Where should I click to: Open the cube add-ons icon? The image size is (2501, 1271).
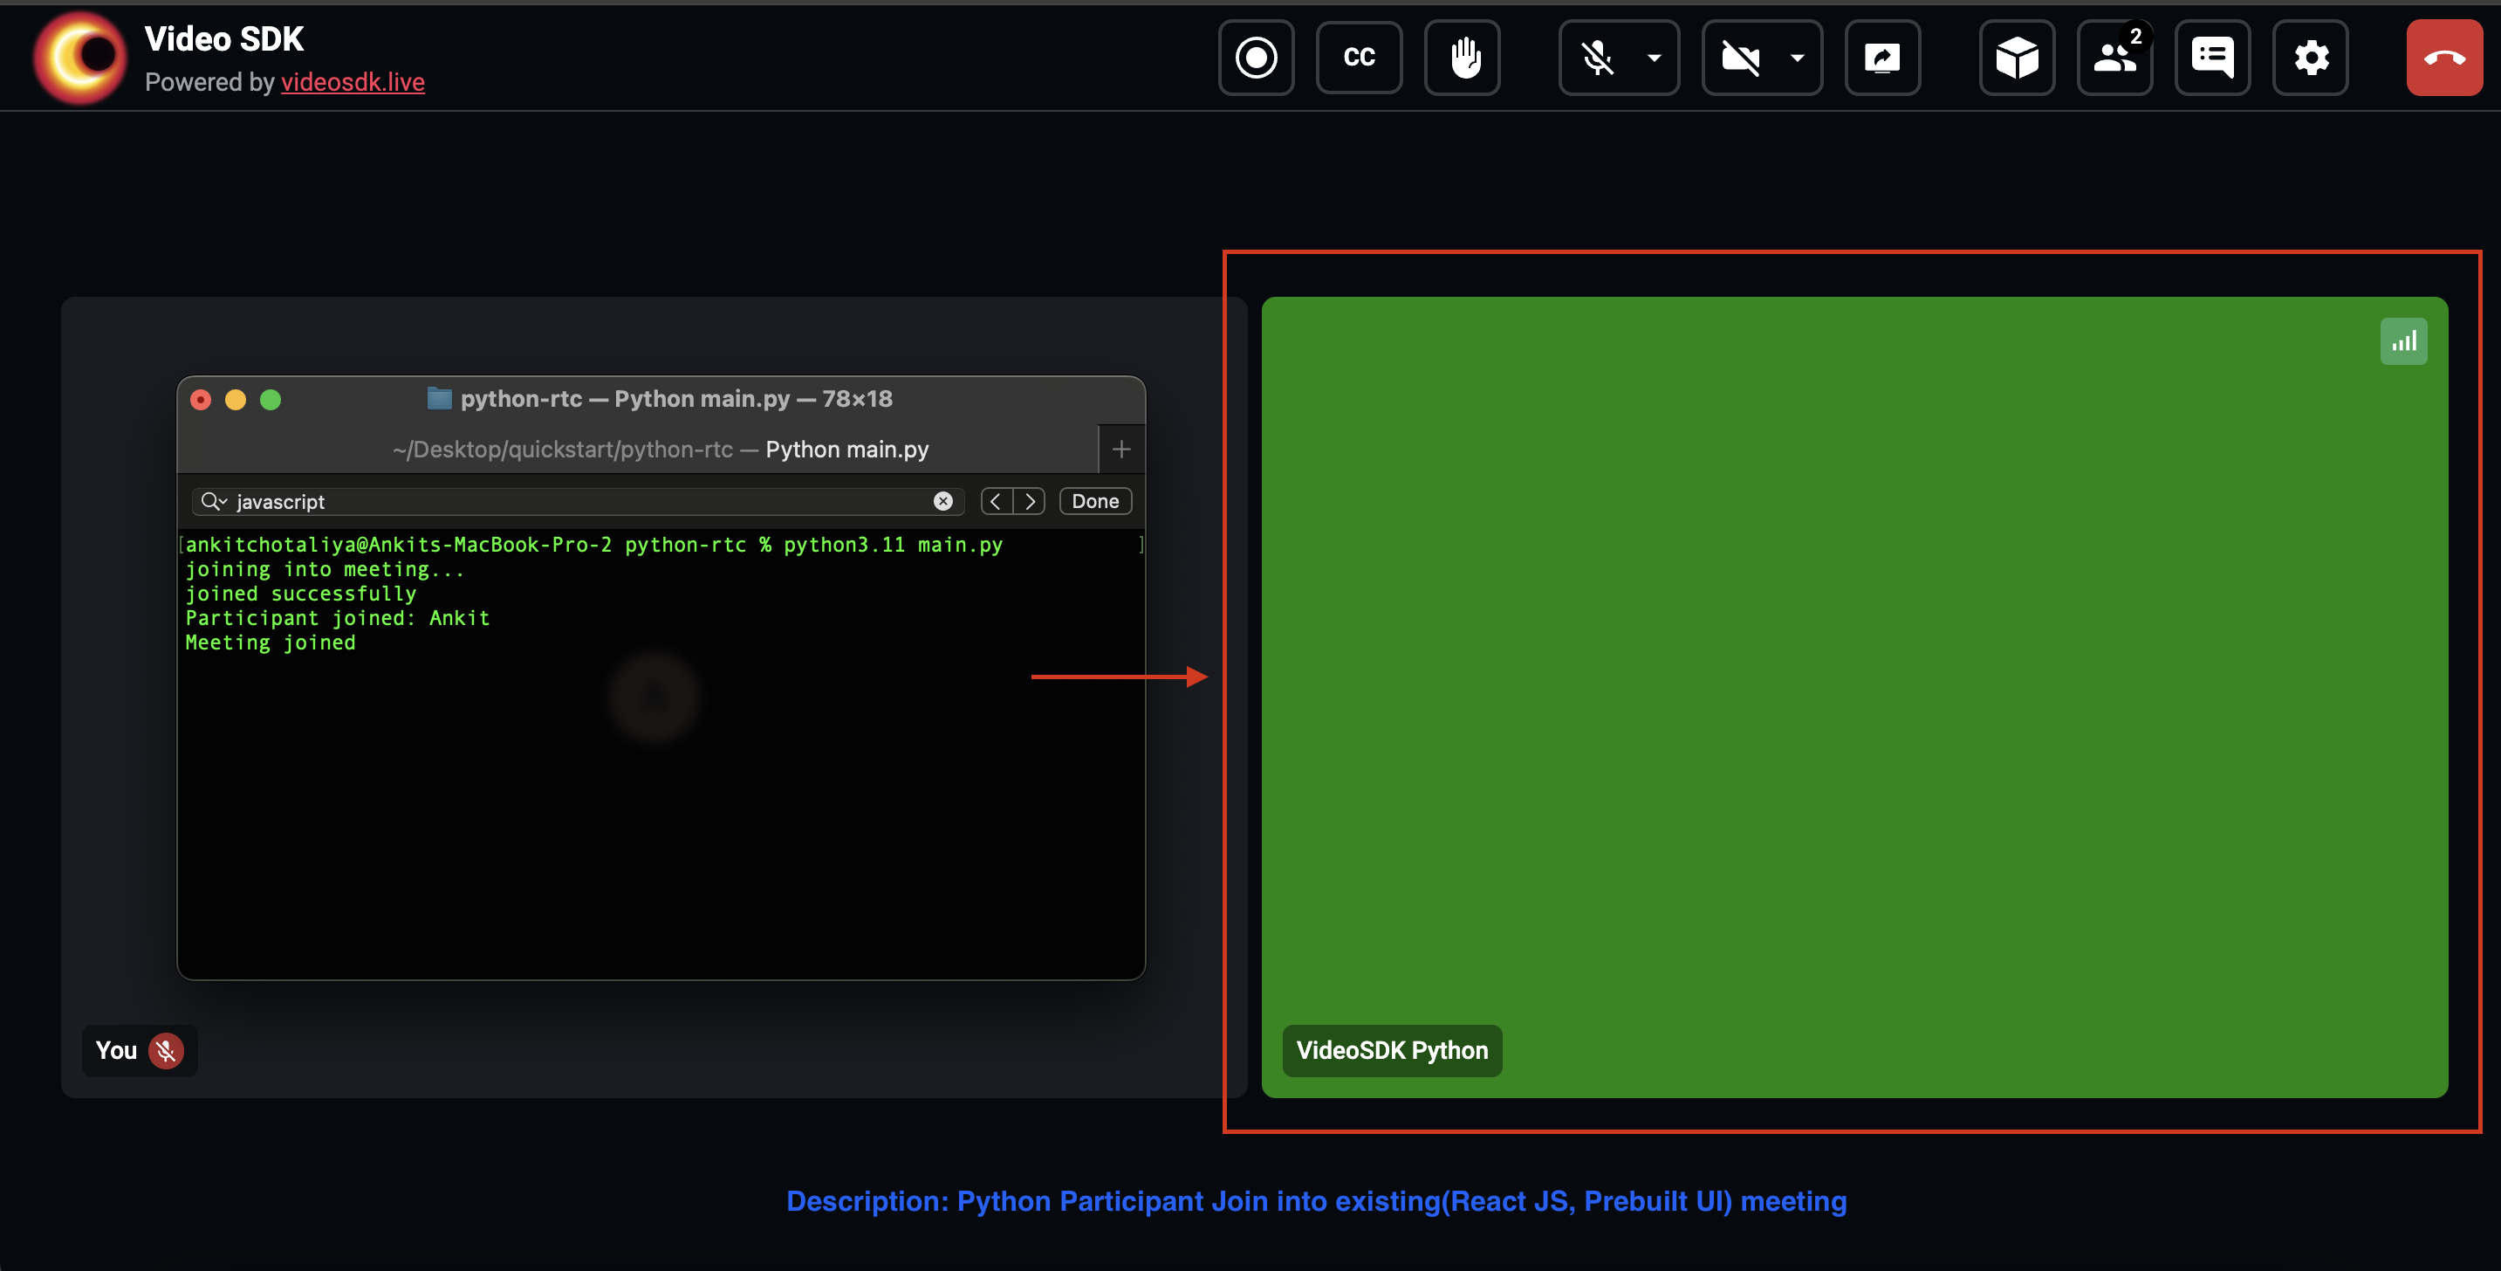point(2017,58)
